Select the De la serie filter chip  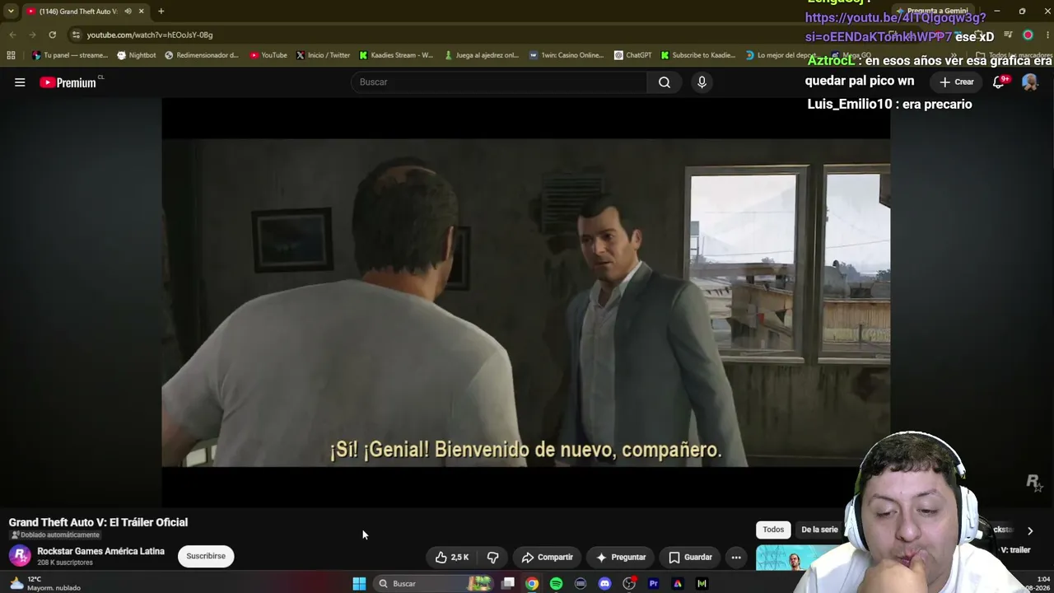pos(819,530)
